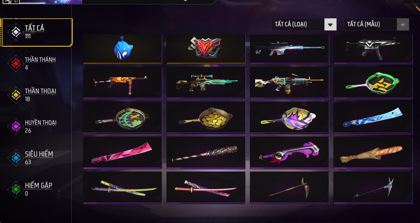Filter by Siêu Hiếm rarity
Image resolution: width=420 pixels, height=223 pixels.
37,158
